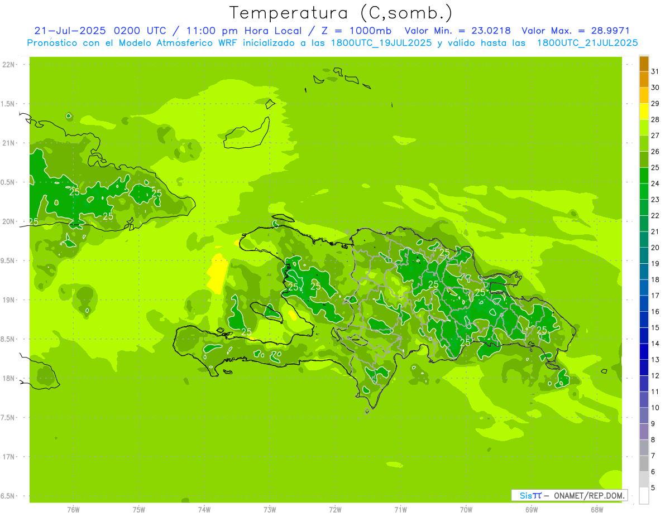Click the '21-Jul-2025 0200 UTC' timestamp
The height and width of the screenshot is (517, 670).
pyautogui.click(x=100, y=31)
